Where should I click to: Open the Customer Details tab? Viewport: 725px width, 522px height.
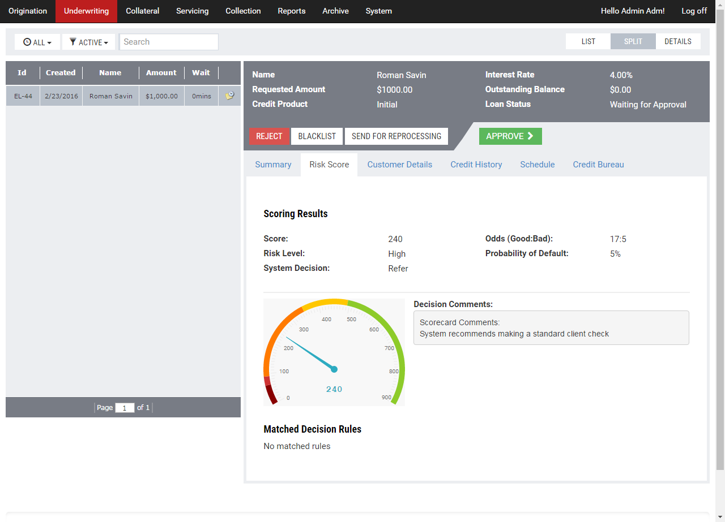click(400, 165)
